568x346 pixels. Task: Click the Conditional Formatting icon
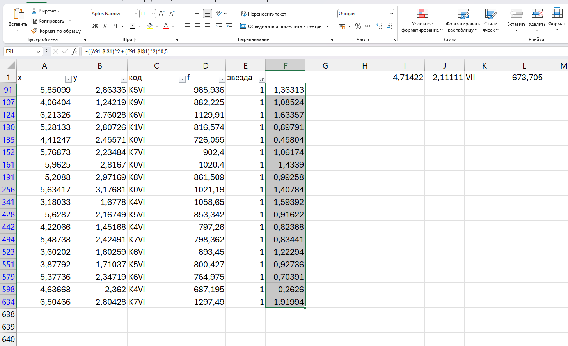click(x=422, y=14)
